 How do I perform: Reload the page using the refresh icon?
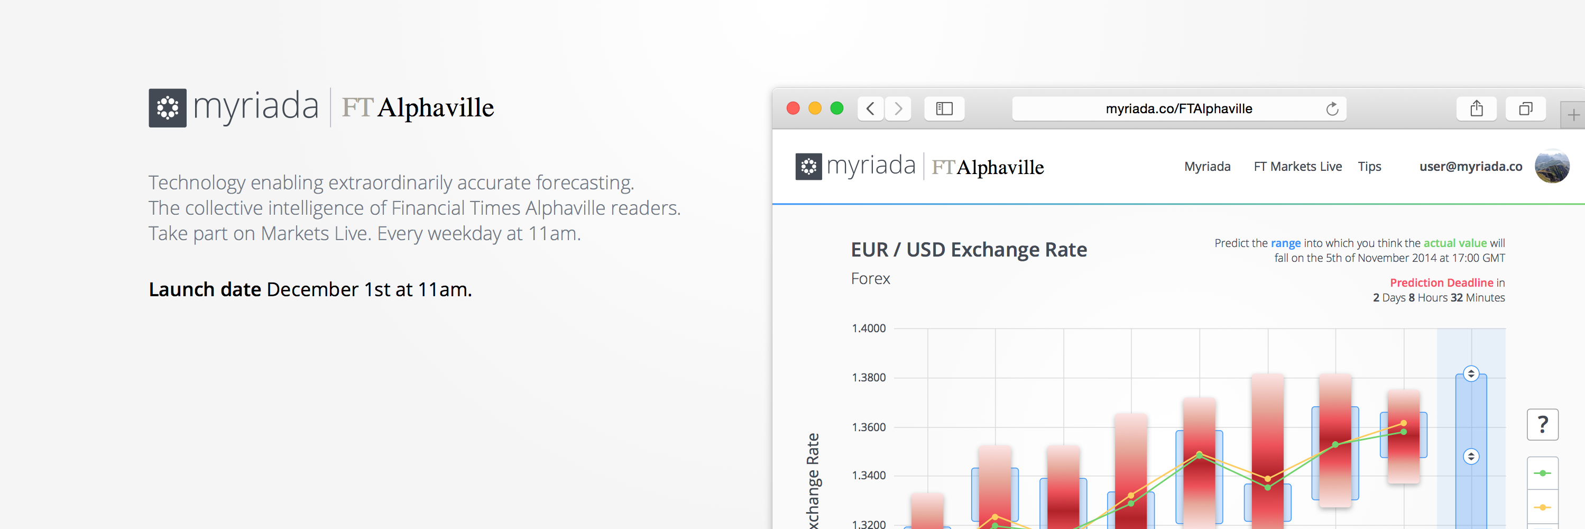pyautogui.click(x=1332, y=109)
